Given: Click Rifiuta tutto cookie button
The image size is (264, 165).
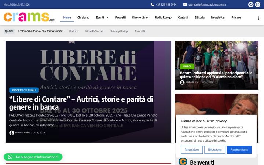Looking at the screenshot, I should point(215,150).
